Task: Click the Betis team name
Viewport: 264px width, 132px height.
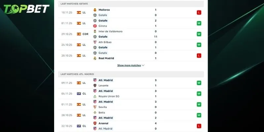Action: [102, 112]
